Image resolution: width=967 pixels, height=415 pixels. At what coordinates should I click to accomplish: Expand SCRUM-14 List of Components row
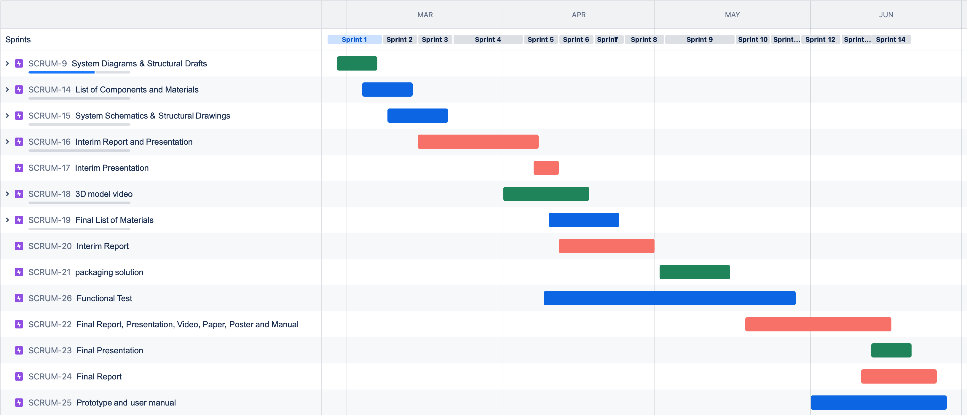coord(7,90)
